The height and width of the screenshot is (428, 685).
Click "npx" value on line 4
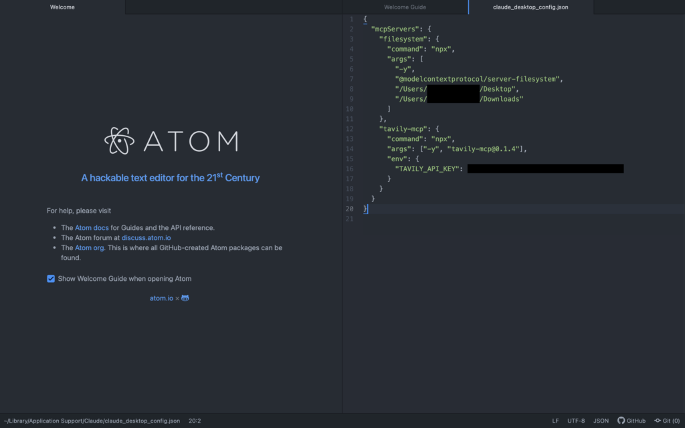click(441, 49)
